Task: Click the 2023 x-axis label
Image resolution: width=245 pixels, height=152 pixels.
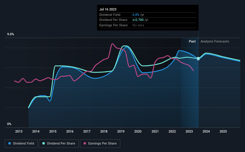Action: click(x=189, y=131)
